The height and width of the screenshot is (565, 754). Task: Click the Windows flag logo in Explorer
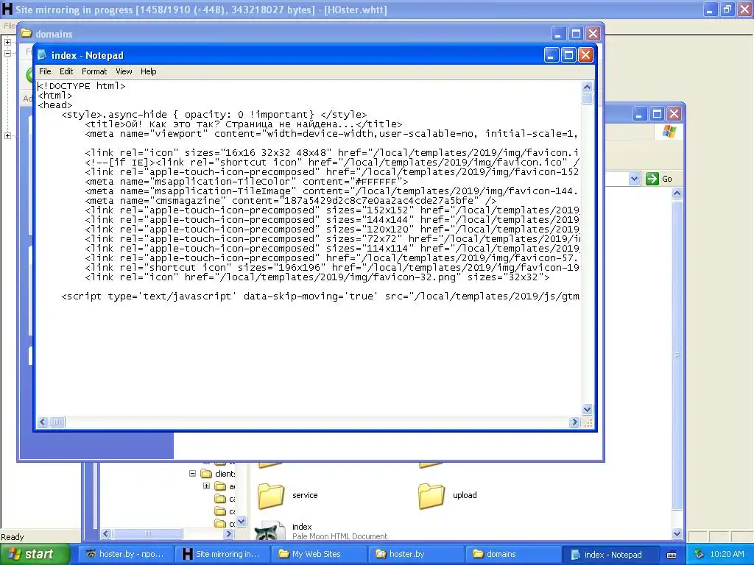669,132
